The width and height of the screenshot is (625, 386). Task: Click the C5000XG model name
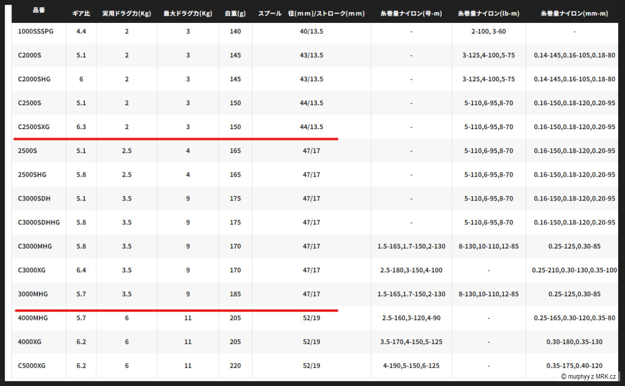click(32, 366)
